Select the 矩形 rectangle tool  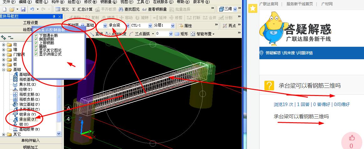tap(181, 34)
